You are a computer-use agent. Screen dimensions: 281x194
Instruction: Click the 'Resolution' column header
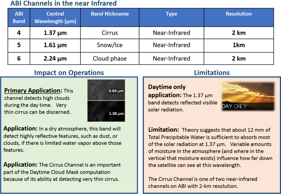pyautogui.click(x=239, y=14)
